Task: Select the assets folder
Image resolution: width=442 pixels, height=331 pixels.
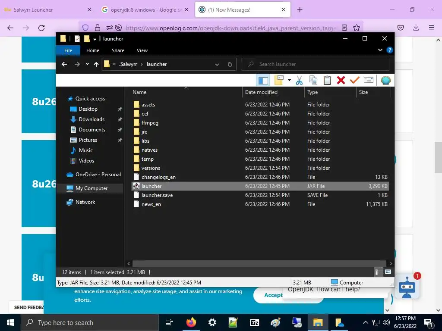Action: (x=148, y=105)
